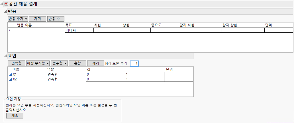Click the lower value 0 of X2
This screenshot has height=123, width=294.
(106, 79)
